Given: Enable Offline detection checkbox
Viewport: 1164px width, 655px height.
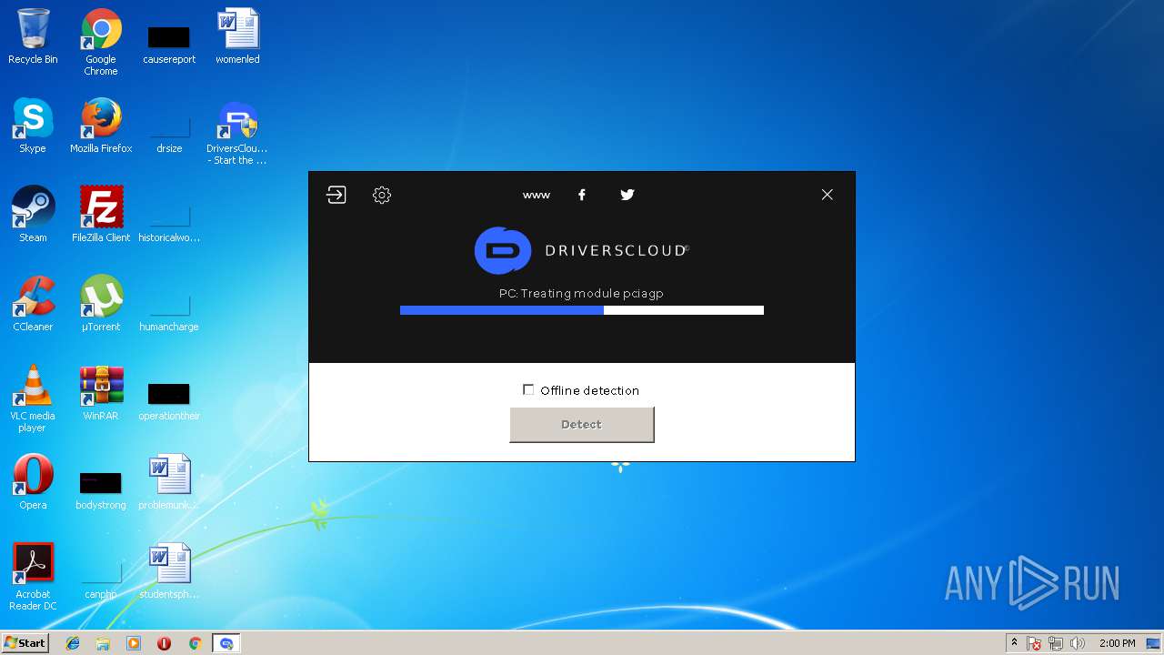Looking at the screenshot, I should [528, 389].
